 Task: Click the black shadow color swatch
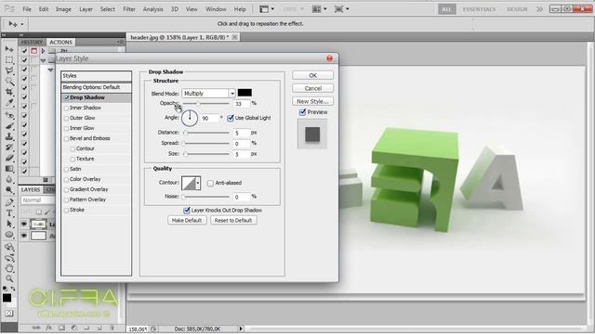click(x=245, y=93)
